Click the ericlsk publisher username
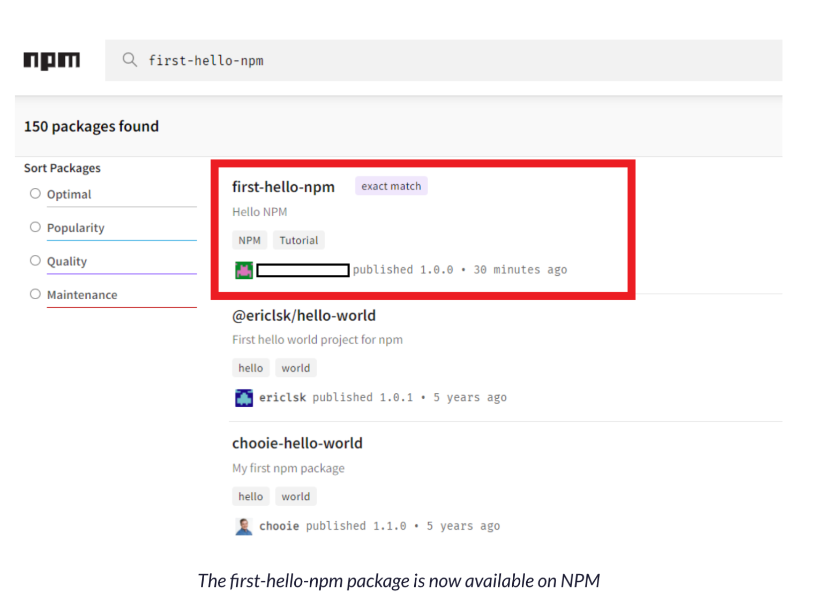The image size is (823, 608). pos(282,398)
